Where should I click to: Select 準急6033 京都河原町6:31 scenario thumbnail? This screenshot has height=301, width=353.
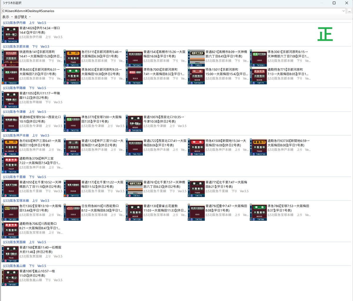point(10,76)
